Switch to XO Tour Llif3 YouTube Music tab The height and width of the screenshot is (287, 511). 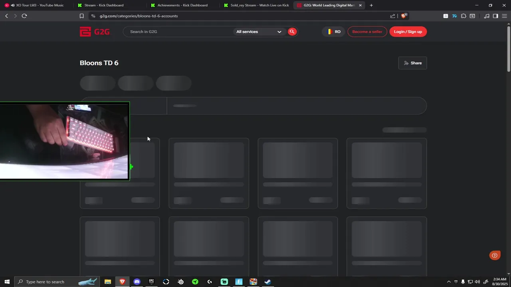click(x=37, y=5)
